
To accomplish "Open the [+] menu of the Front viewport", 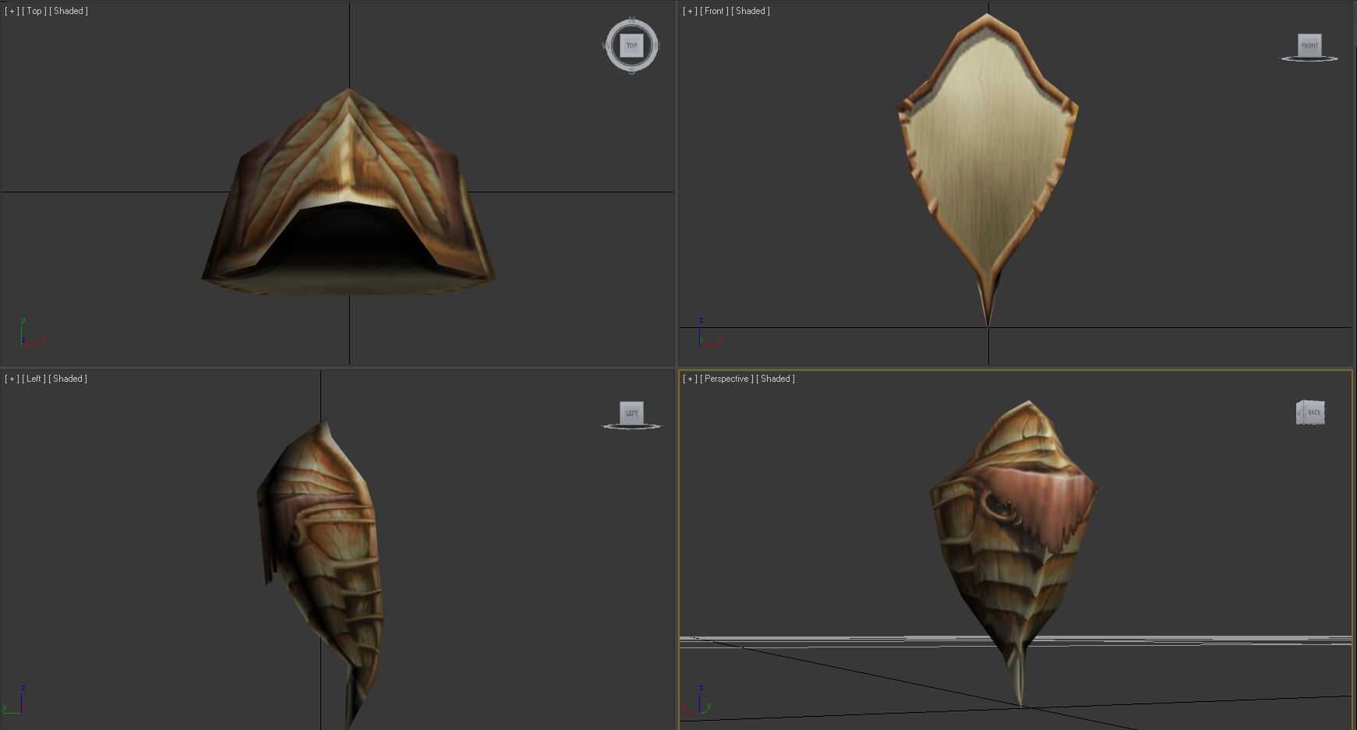I will pyautogui.click(x=690, y=11).
